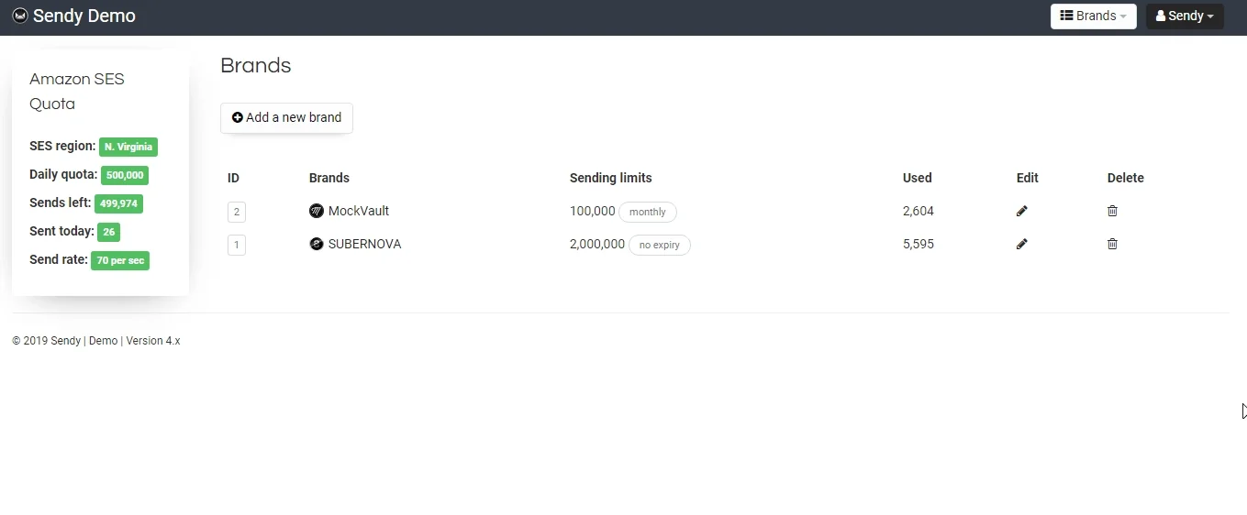This screenshot has height=515, width=1247.
Task: Edit the MockVault brand
Action: 1022,211
